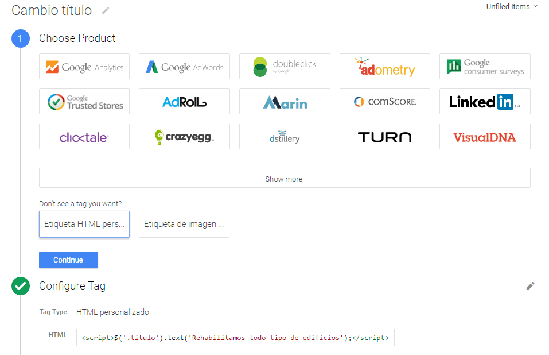Select Etiqueta HTML personalizada option
Viewport: 549px width, 355px height.
tap(84, 224)
